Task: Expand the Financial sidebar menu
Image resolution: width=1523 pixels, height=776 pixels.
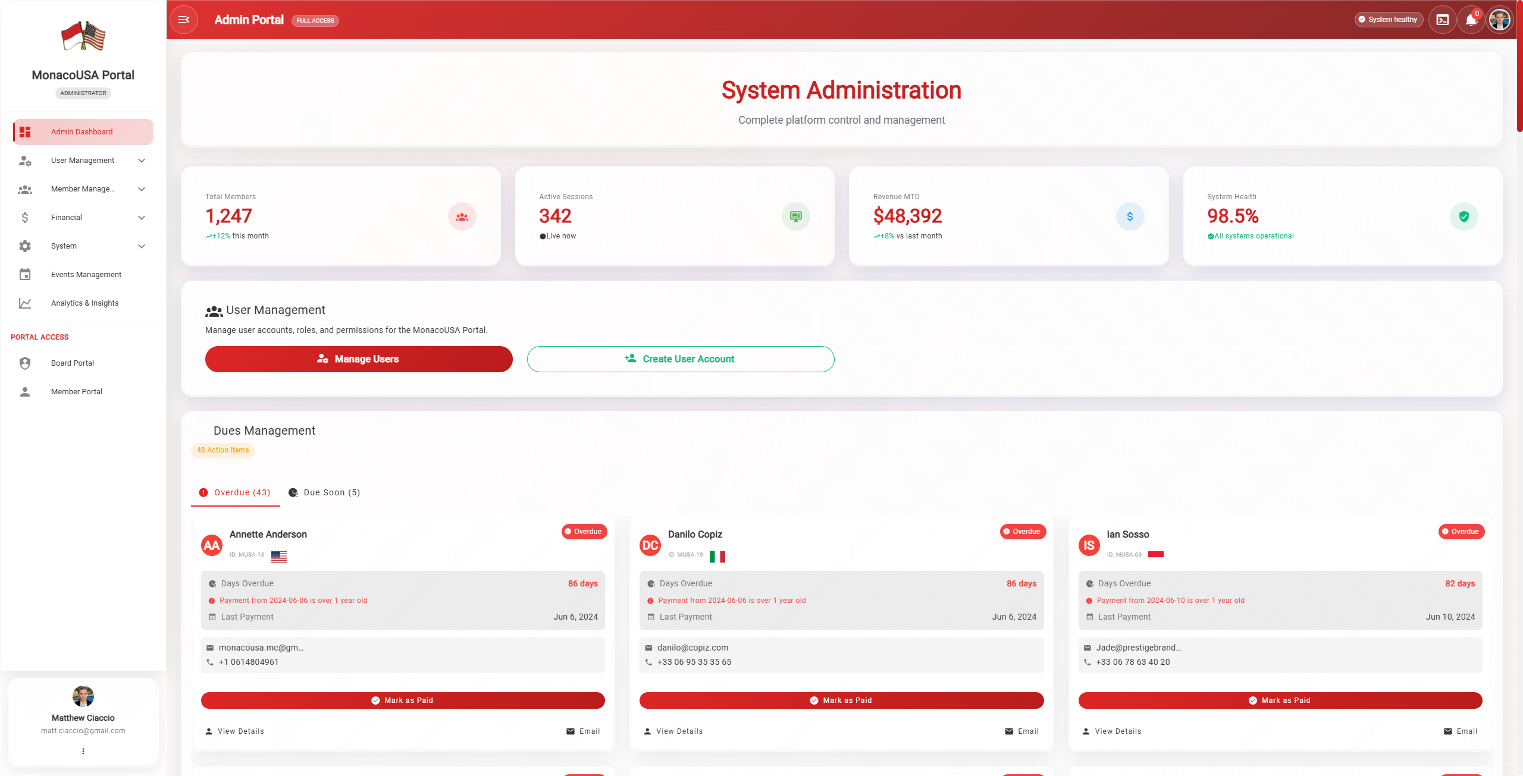Action: (x=83, y=218)
